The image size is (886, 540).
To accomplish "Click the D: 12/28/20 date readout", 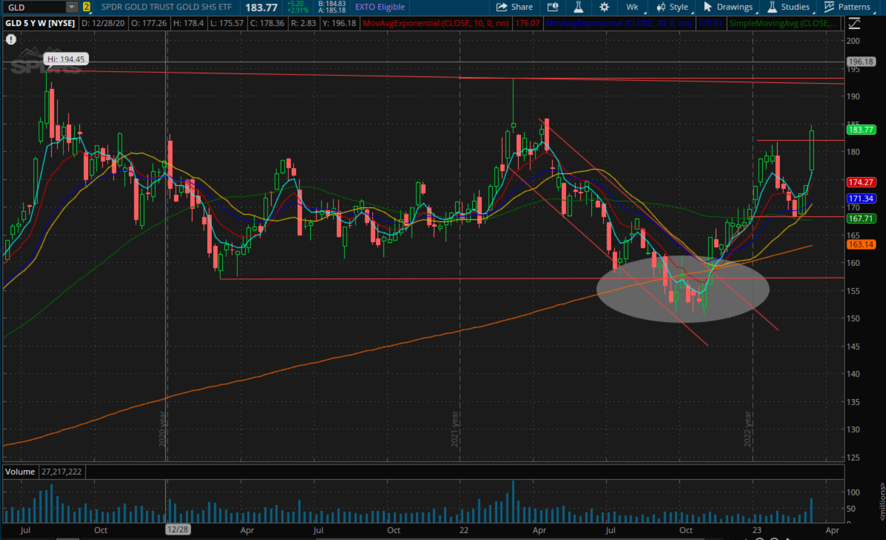I will click(103, 23).
